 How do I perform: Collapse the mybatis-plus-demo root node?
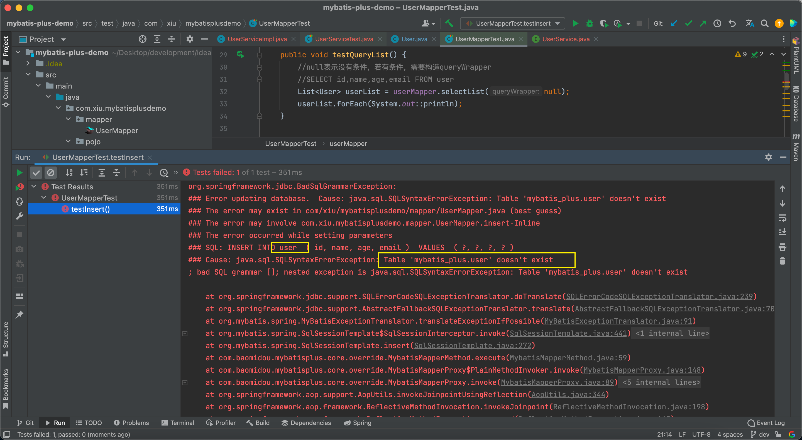tap(18, 52)
